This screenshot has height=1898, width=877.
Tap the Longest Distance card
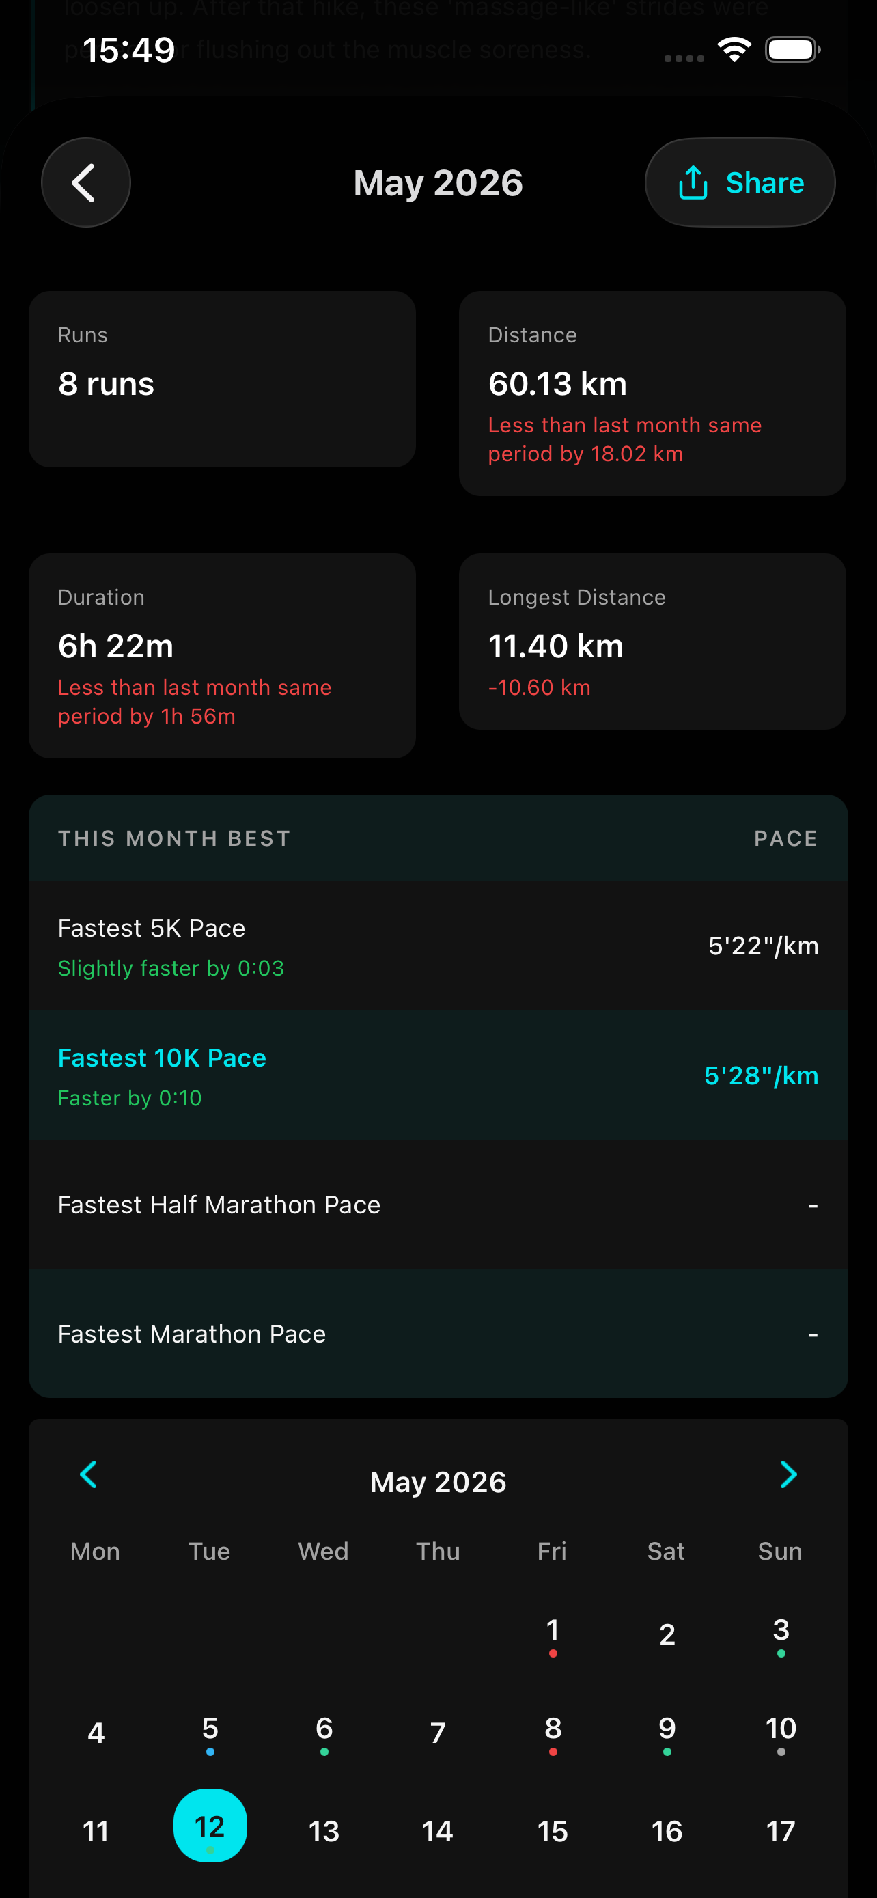coord(652,642)
